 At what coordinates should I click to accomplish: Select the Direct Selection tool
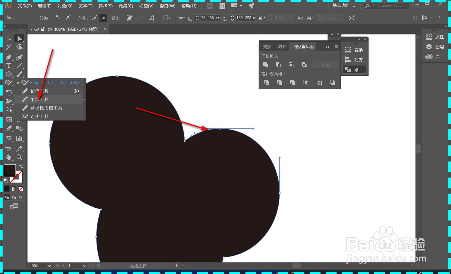[x=19, y=38]
